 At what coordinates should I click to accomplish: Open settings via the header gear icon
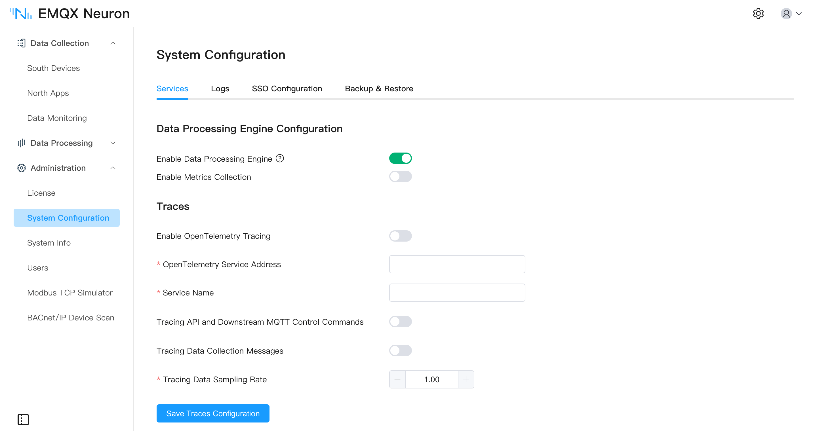pos(758,14)
